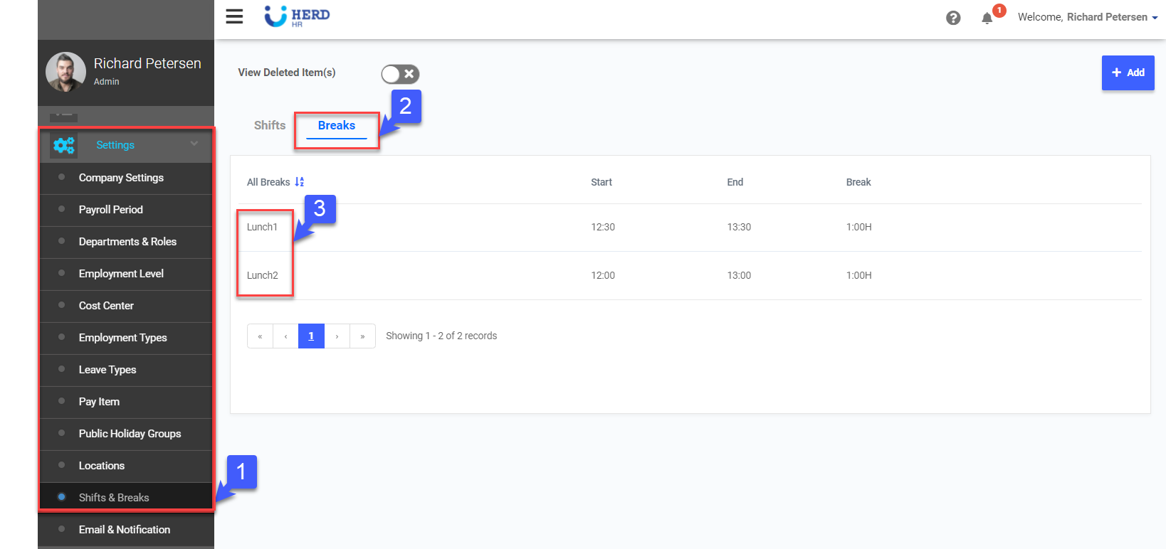This screenshot has width=1166, height=549.
Task: Click the Add button
Action: coord(1128,73)
